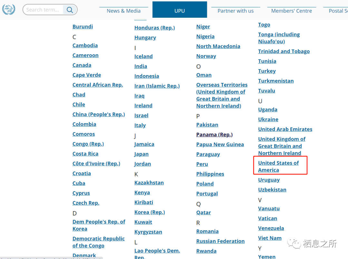Select the Hungary link
348x259 pixels.
point(145,37)
